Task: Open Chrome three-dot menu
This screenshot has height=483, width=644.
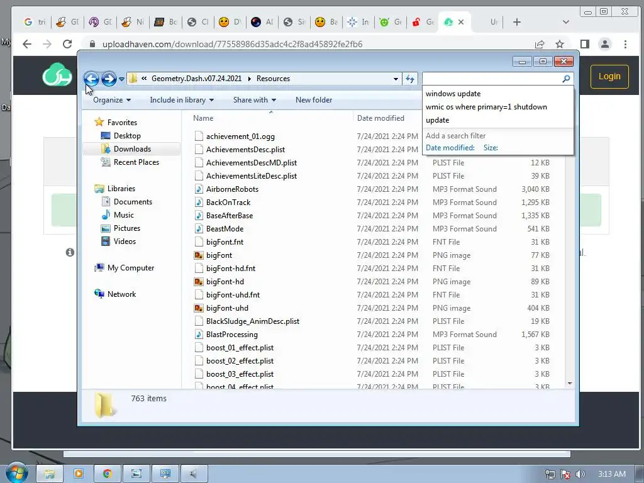Action: 625,44
